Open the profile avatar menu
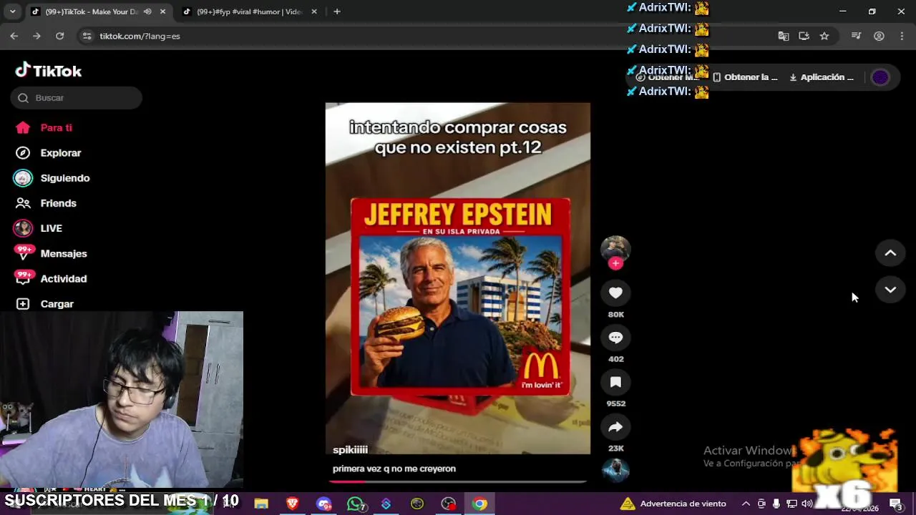Viewport: 916px width, 515px height. tap(880, 77)
